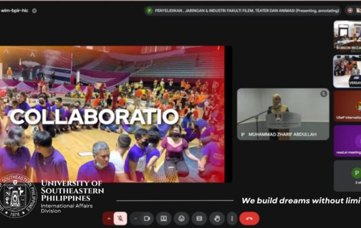Click the Present now screen-share icon
This screenshot has height=228, width=361.
[x=164, y=218]
